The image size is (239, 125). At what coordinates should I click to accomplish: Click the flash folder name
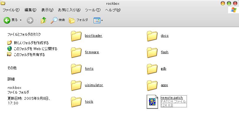pos(165,52)
